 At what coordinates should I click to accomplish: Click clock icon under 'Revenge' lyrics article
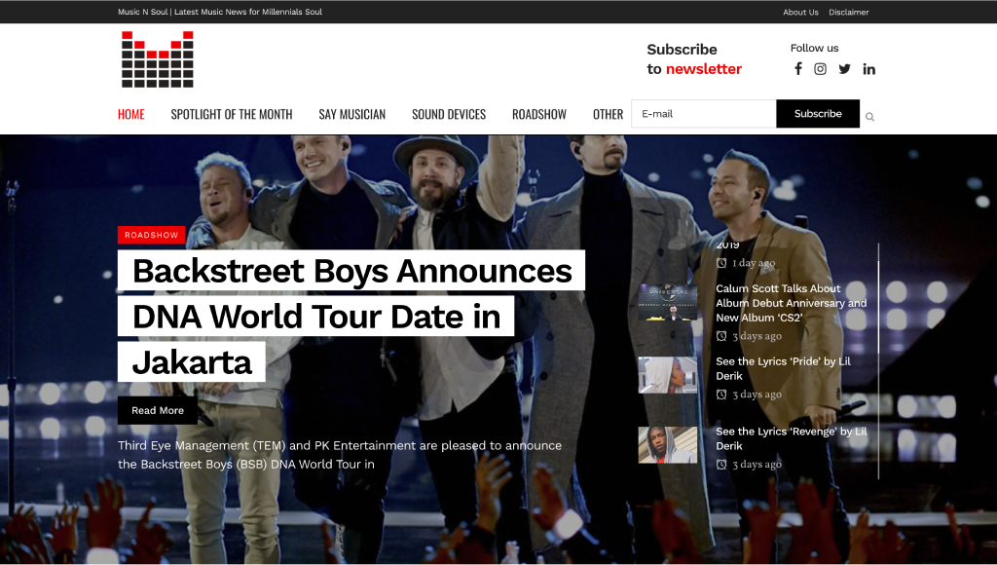(x=721, y=465)
